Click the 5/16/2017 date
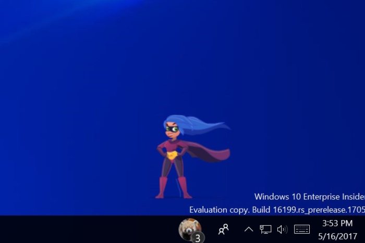 [337, 236]
